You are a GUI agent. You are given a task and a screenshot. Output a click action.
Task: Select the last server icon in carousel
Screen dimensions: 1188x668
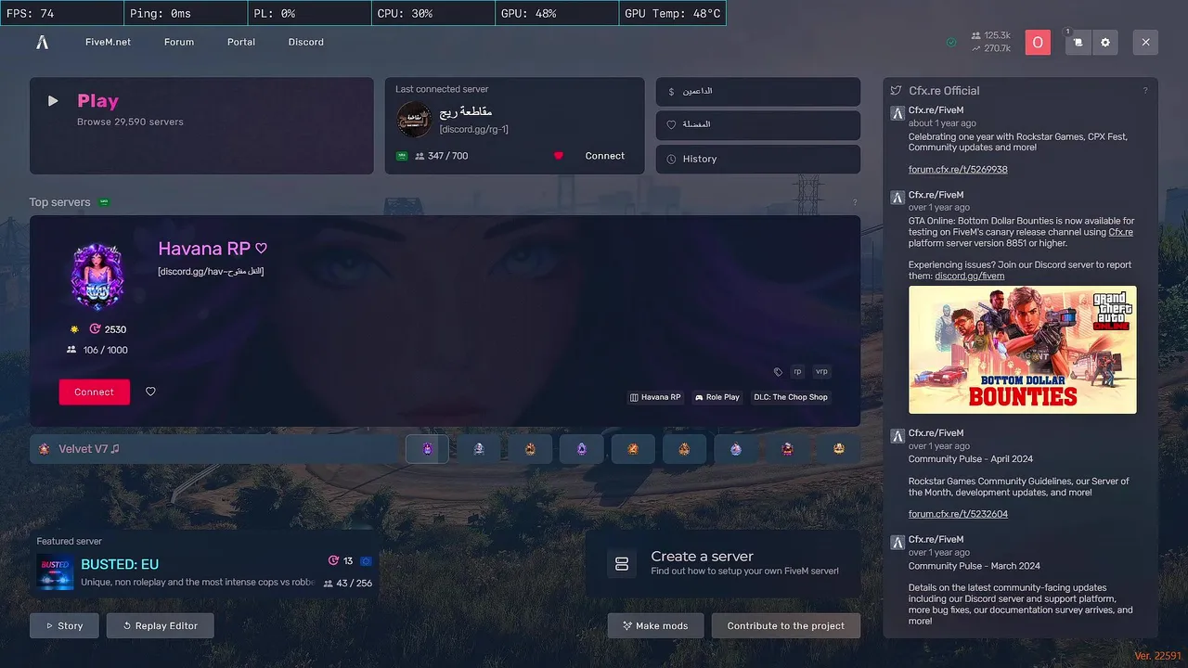pyautogui.click(x=839, y=449)
